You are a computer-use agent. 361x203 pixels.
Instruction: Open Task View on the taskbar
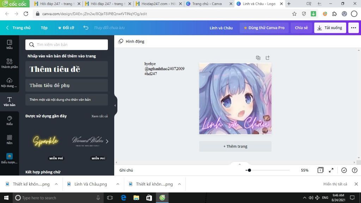pos(110,198)
